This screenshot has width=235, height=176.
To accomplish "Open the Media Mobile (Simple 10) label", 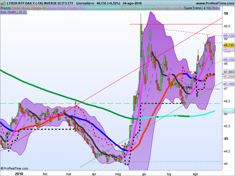I will pyautogui.click(x=66, y=8).
